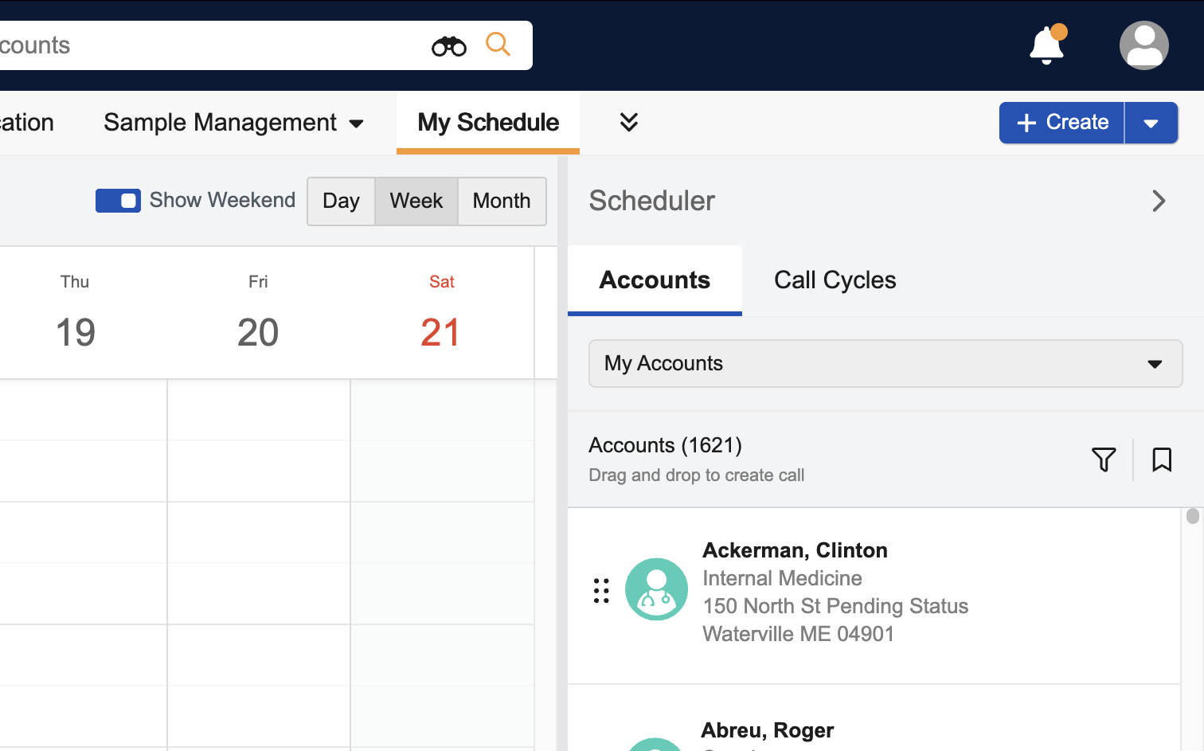Switch calendar to Month view
This screenshot has width=1204, height=751.
tap(502, 201)
